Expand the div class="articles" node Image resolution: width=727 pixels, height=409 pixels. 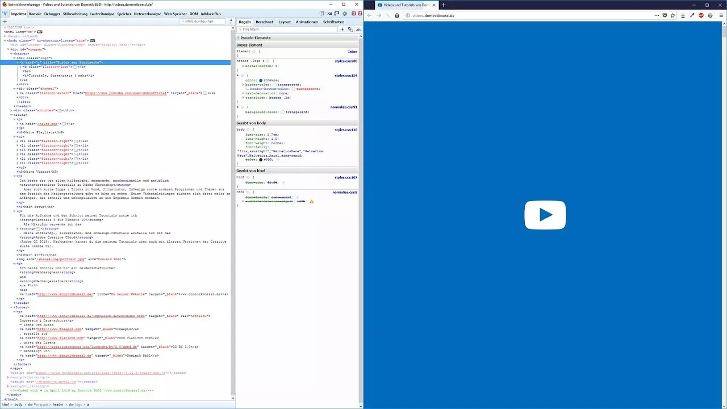click(12, 110)
